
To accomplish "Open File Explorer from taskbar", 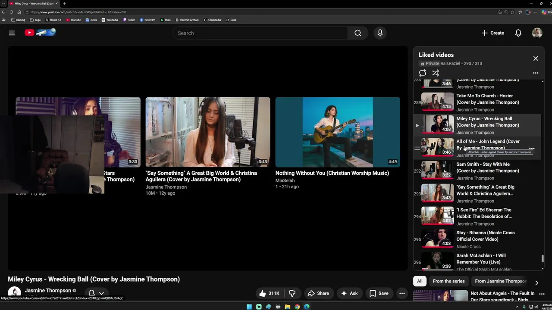I will click(x=288, y=307).
